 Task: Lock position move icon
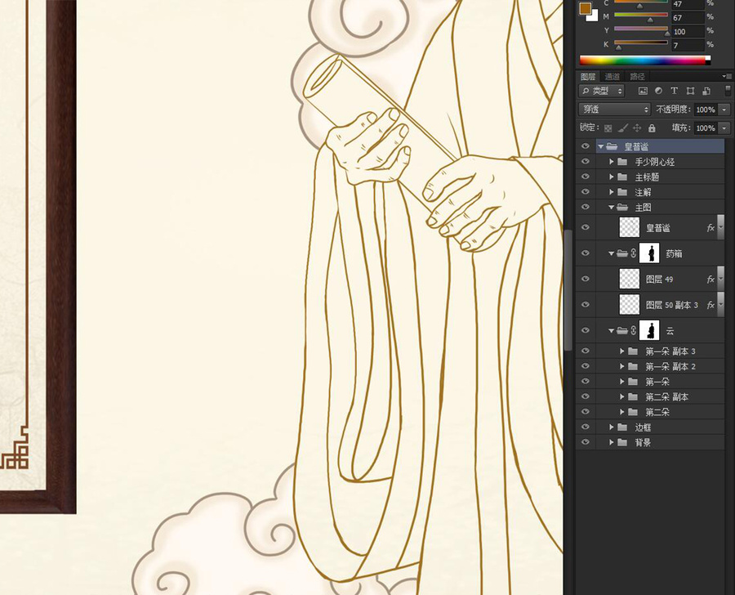(637, 128)
